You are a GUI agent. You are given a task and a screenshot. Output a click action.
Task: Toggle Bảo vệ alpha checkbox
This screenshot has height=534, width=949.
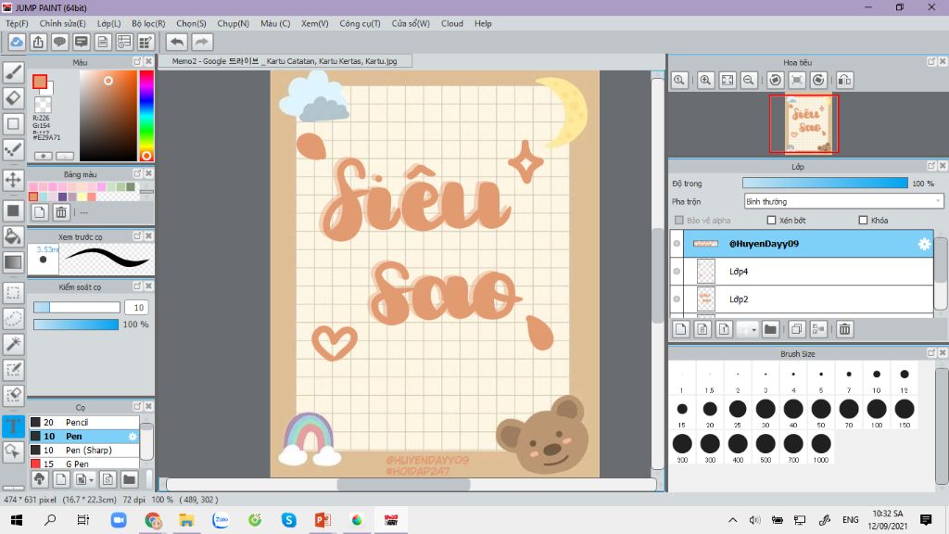[x=679, y=221]
